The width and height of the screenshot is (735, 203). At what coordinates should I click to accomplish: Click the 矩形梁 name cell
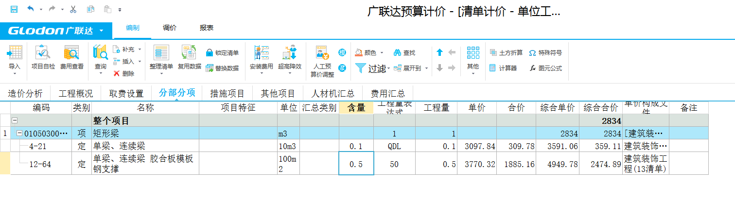tap(145, 133)
